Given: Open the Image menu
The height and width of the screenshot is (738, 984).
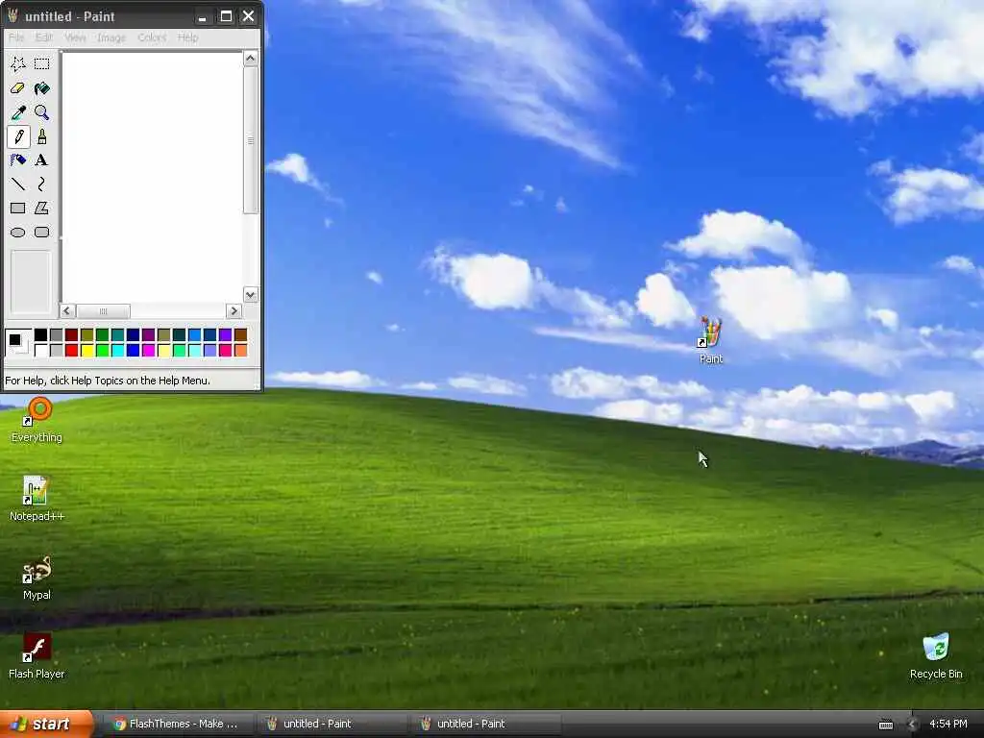Looking at the screenshot, I should point(111,37).
